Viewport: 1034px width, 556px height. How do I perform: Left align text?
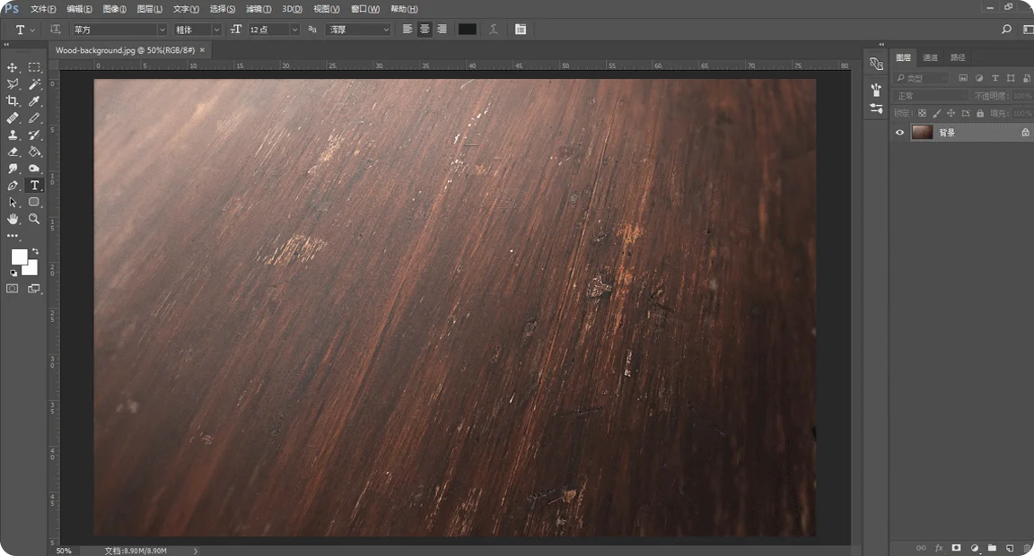tap(407, 29)
